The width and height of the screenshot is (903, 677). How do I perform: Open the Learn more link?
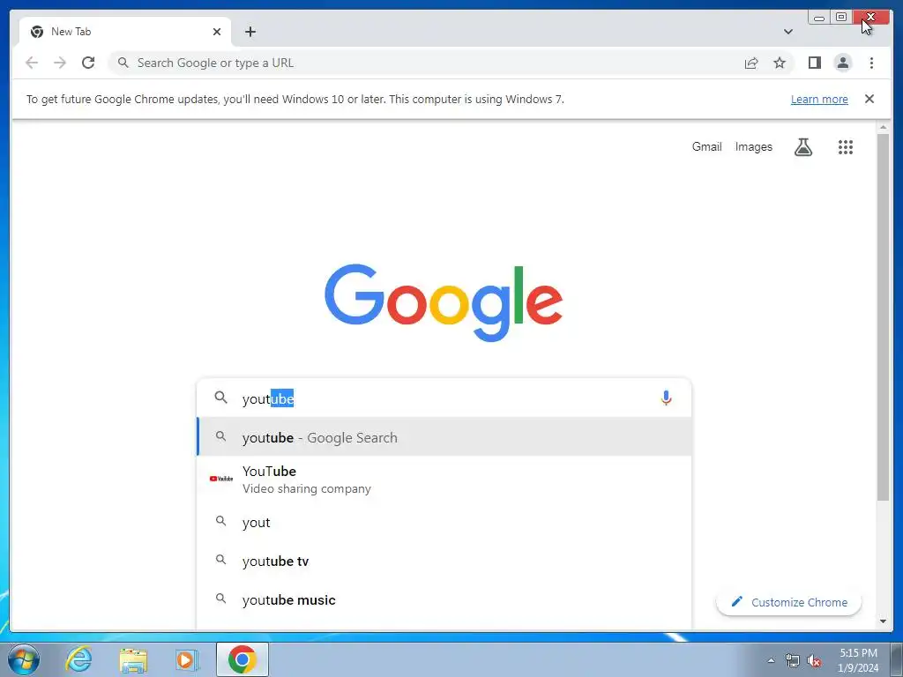819,99
